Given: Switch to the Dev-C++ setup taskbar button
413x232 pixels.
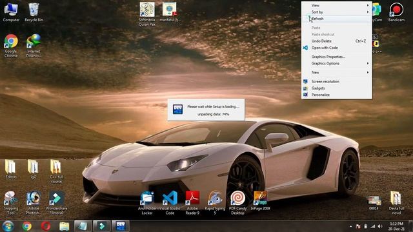Looking at the screenshot, I should pyautogui.click(x=121, y=226).
